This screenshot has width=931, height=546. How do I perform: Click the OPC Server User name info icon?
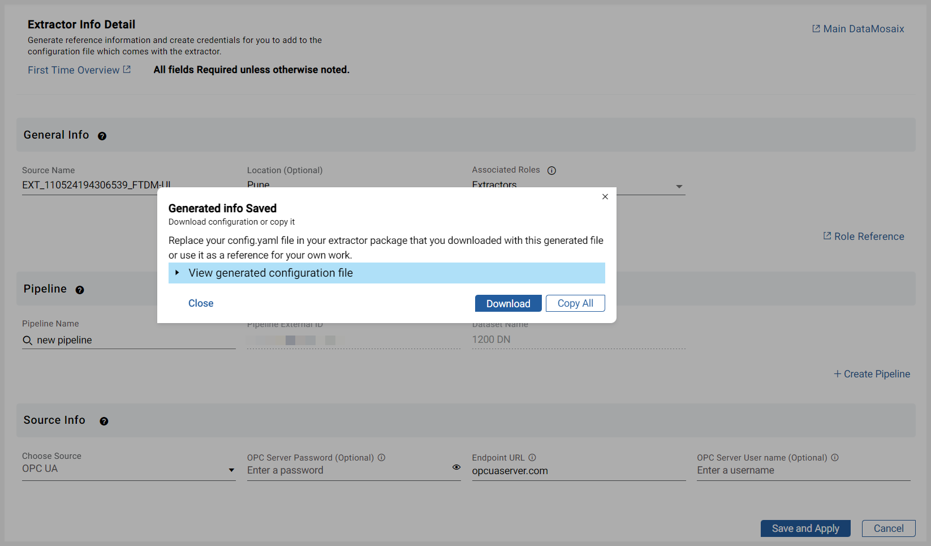pos(835,457)
